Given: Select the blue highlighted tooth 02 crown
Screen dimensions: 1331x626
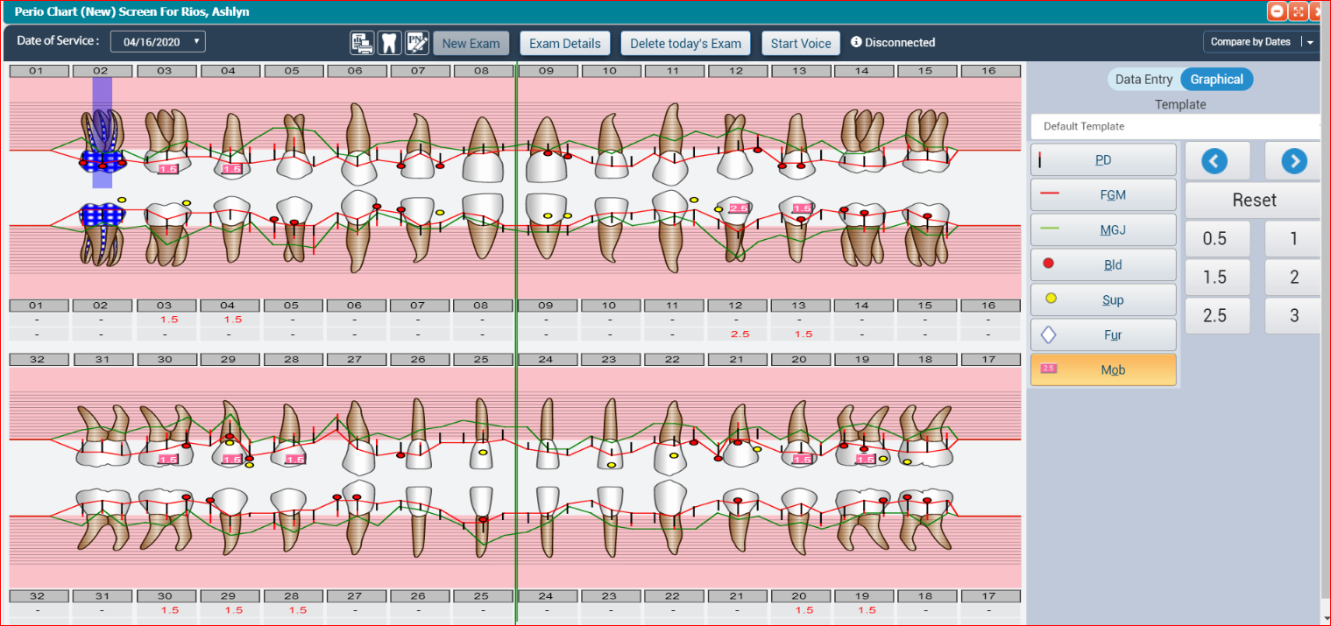Looking at the screenshot, I should click(x=103, y=160).
